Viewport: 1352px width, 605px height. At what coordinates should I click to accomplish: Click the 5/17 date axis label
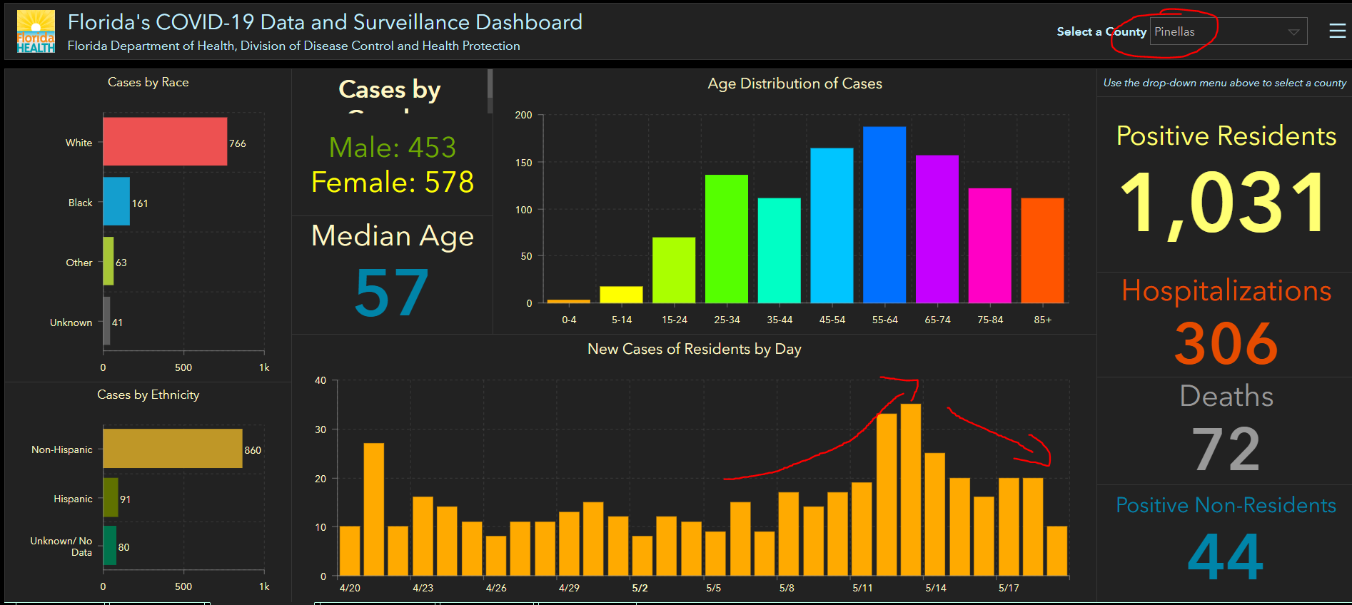coord(1009,588)
